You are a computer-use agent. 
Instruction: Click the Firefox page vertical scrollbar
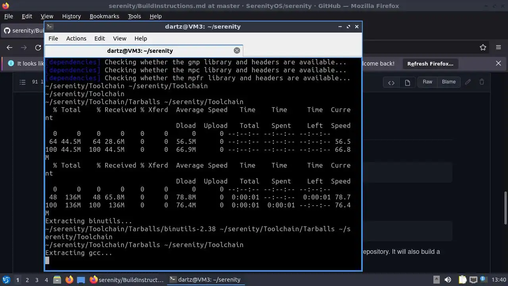pyautogui.click(x=505, y=207)
